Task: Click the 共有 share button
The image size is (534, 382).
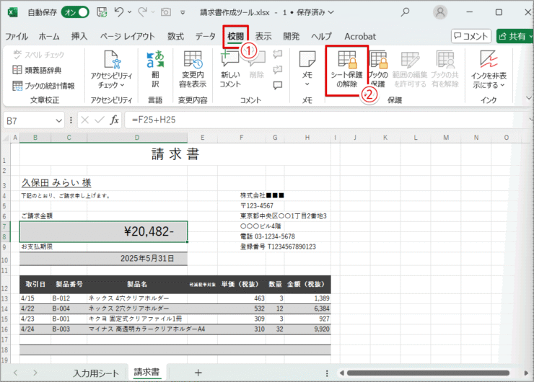Action: pyautogui.click(x=515, y=36)
